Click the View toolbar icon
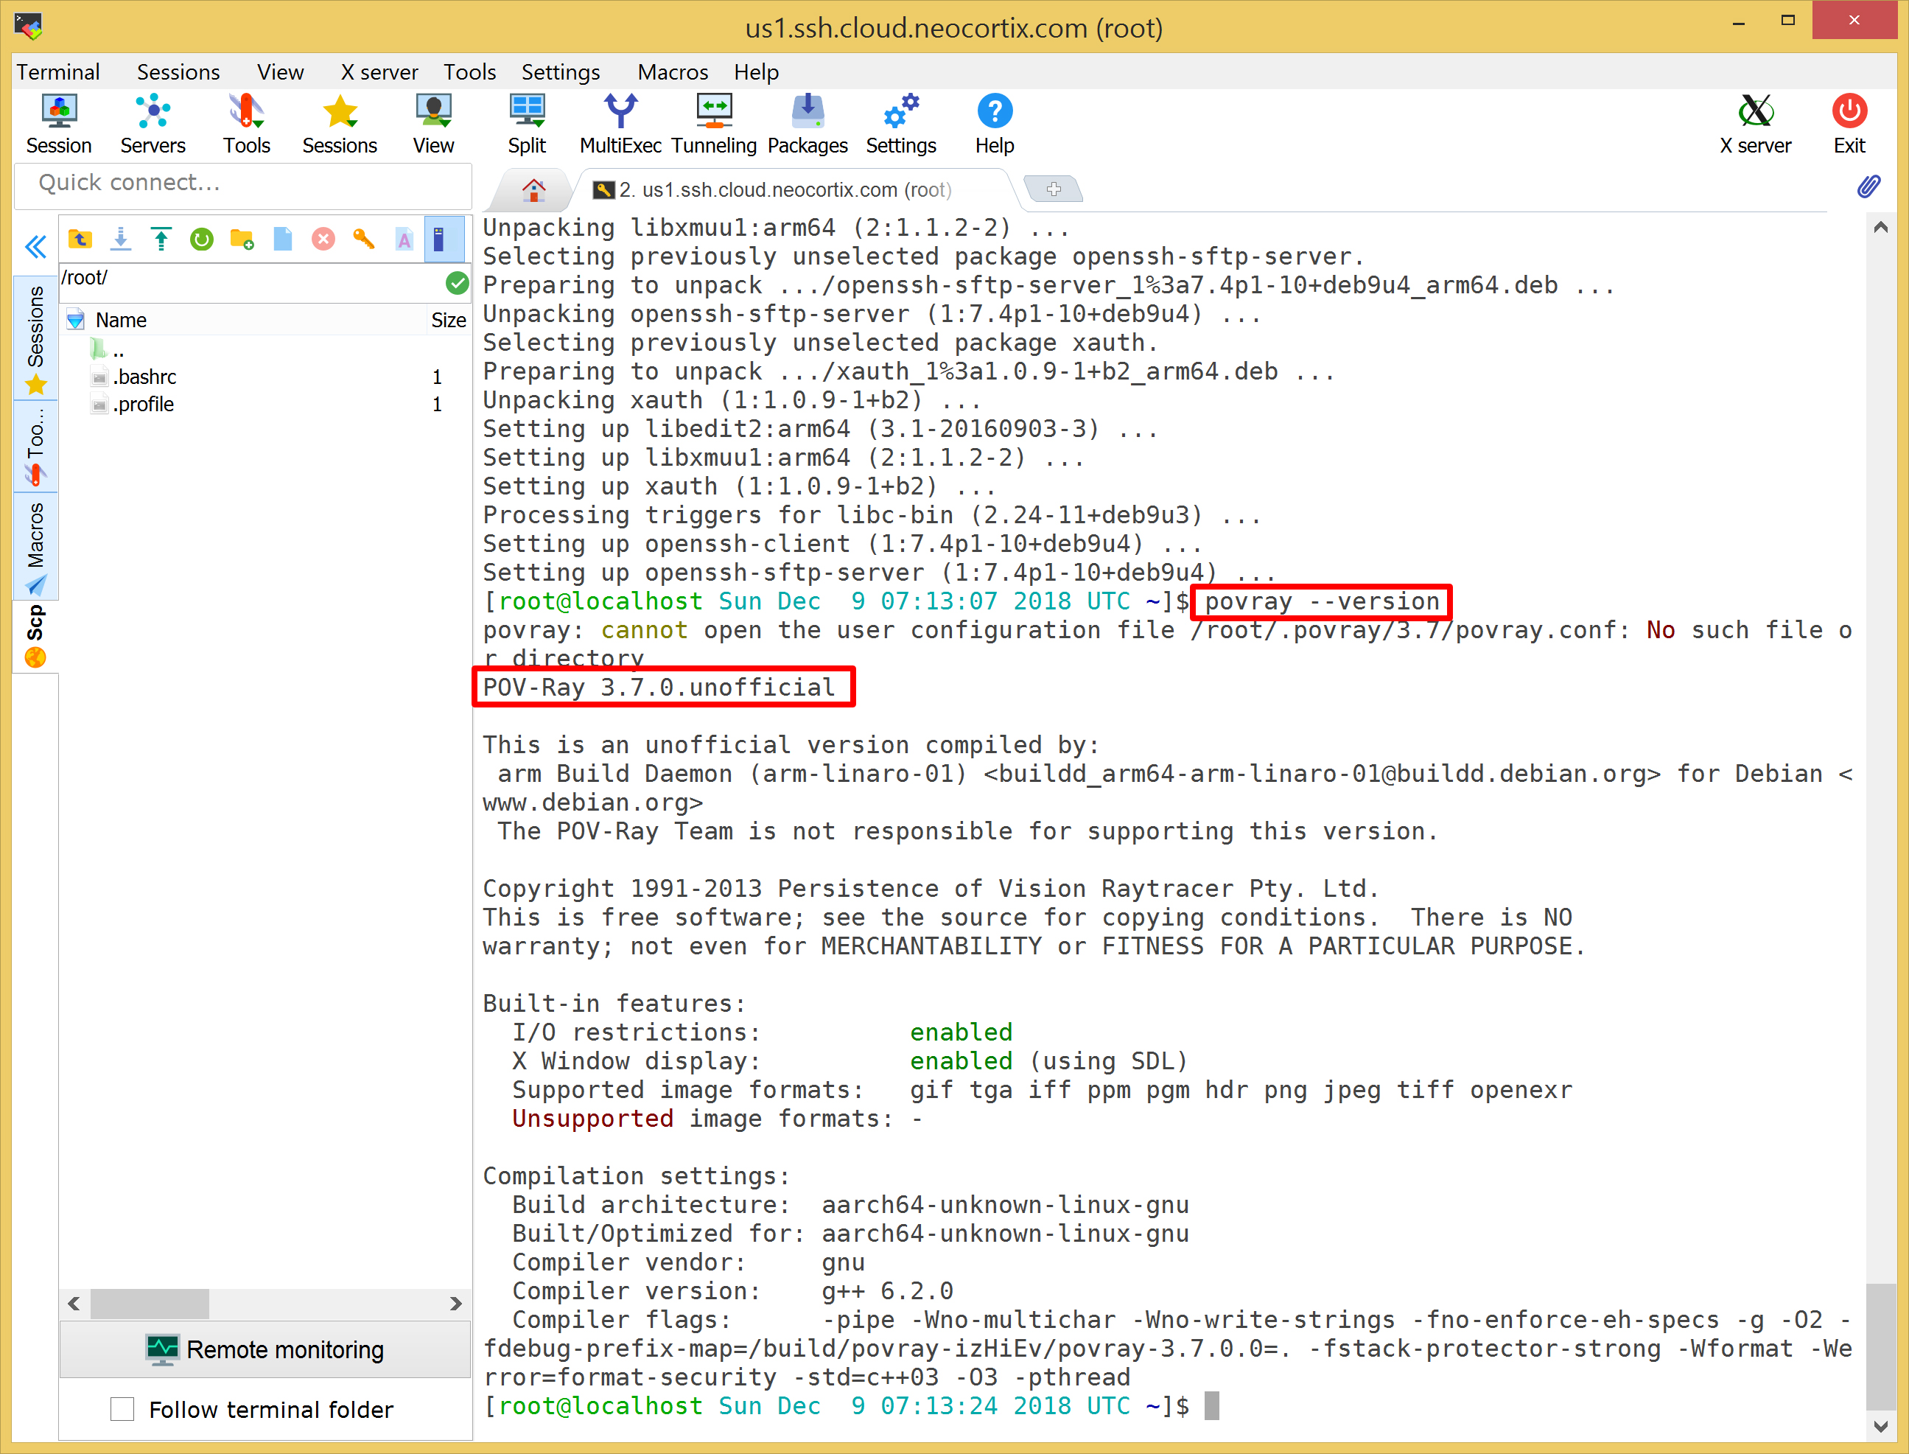The height and width of the screenshot is (1454, 1909). [433, 124]
